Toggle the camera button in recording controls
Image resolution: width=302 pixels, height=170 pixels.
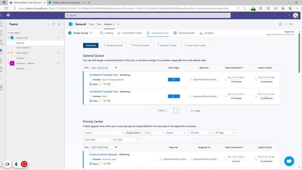[8, 164]
